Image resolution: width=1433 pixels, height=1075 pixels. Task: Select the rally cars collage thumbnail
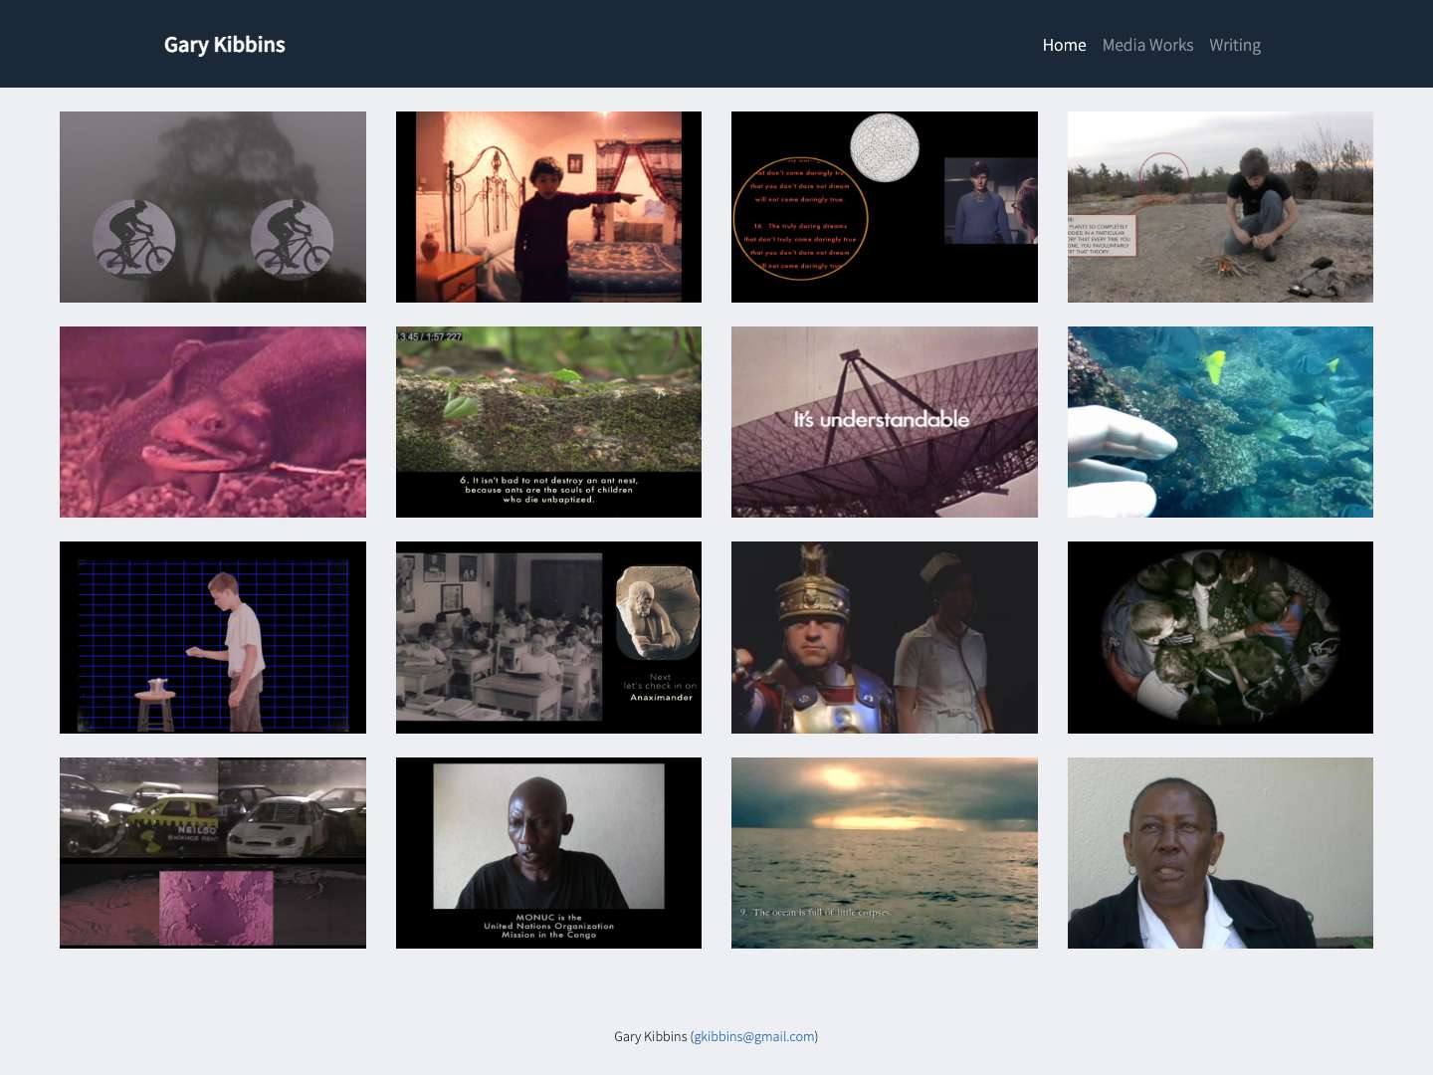pos(212,852)
